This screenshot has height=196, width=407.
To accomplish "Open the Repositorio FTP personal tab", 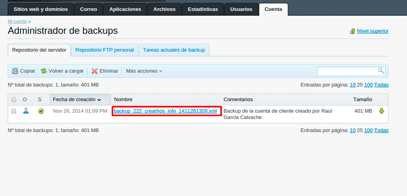I will pyautogui.click(x=104, y=50).
